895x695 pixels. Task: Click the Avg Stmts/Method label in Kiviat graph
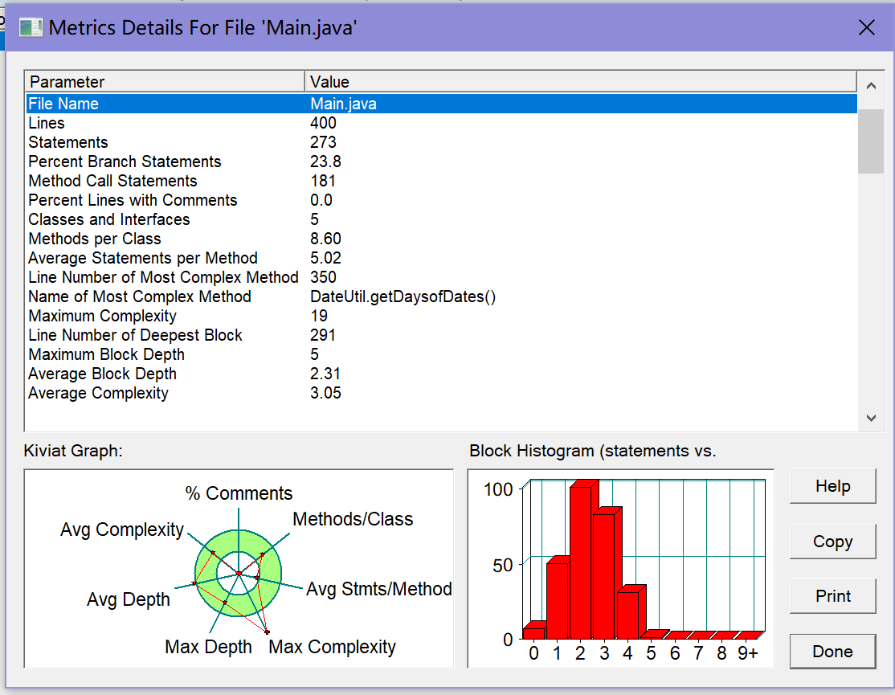tap(379, 590)
